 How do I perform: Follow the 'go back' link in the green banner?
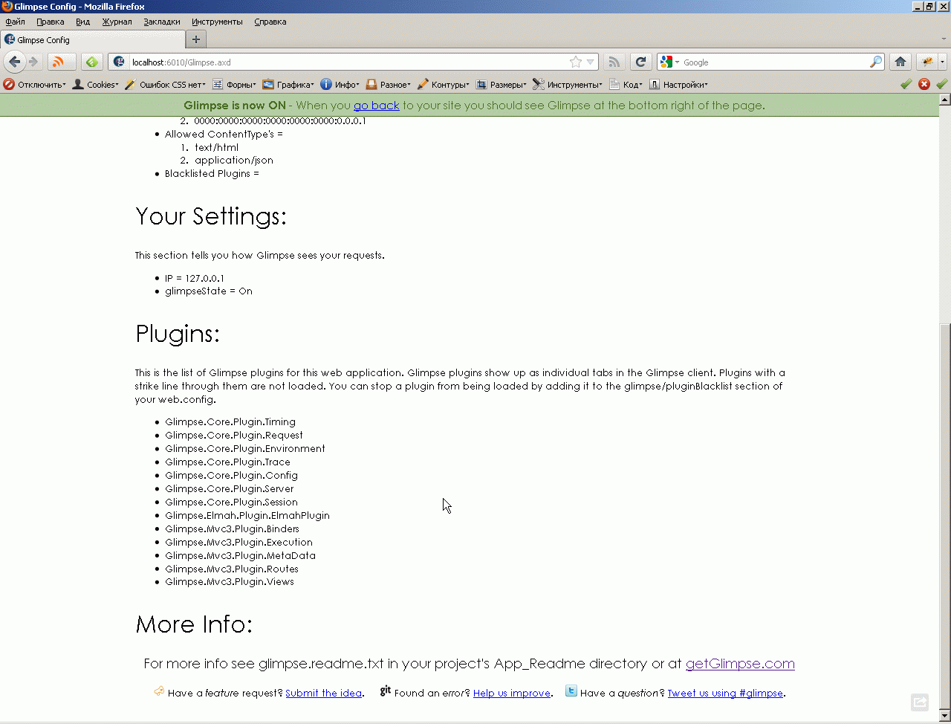coord(377,106)
